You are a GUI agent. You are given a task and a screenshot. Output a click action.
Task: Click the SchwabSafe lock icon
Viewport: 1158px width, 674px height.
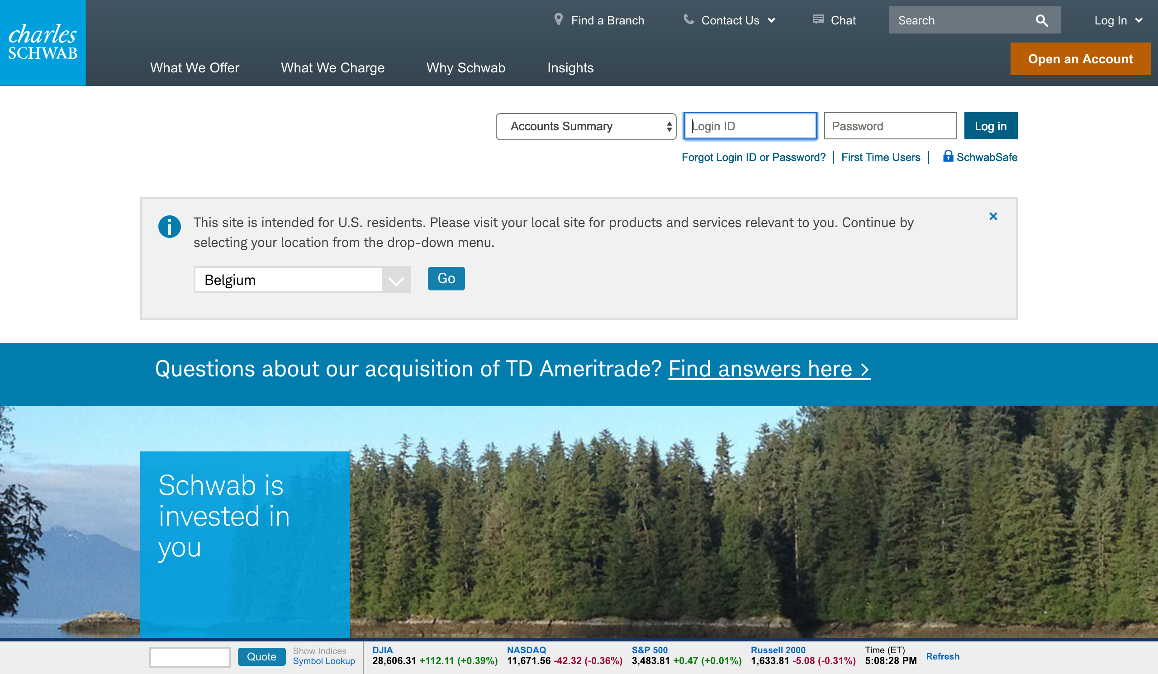(948, 156)
